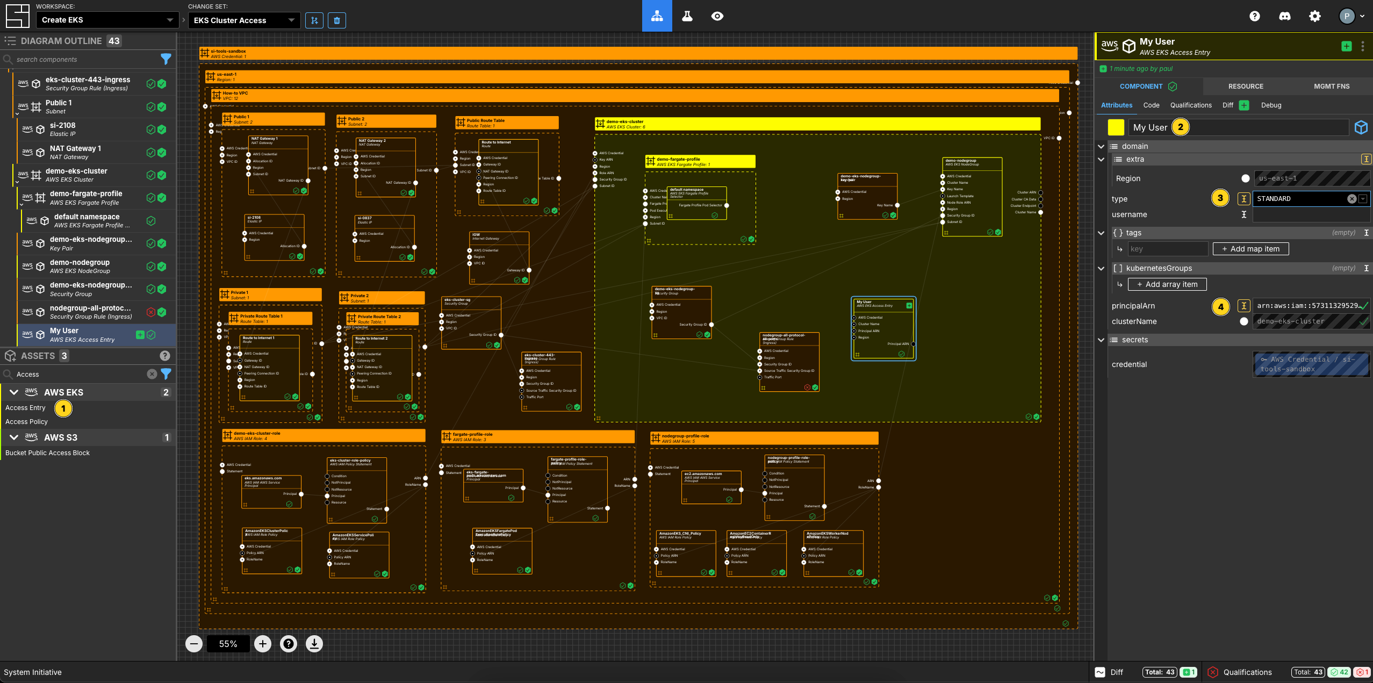Image resolution: width=1373 pixels, height=683 pixels.
Task: Collapse the kubernetesGroups section
Action: 1101,268
